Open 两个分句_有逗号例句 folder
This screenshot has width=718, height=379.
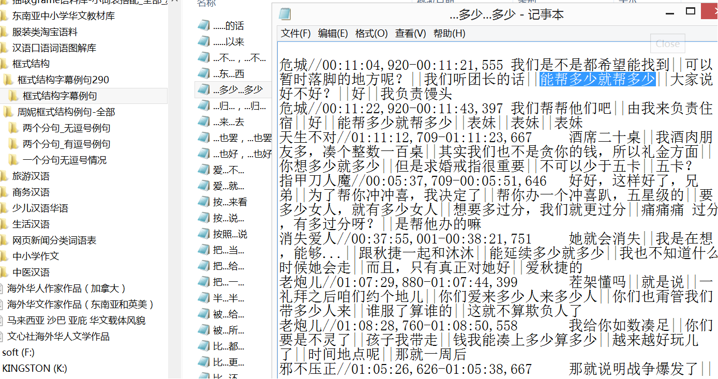click(x=66, y=144)
